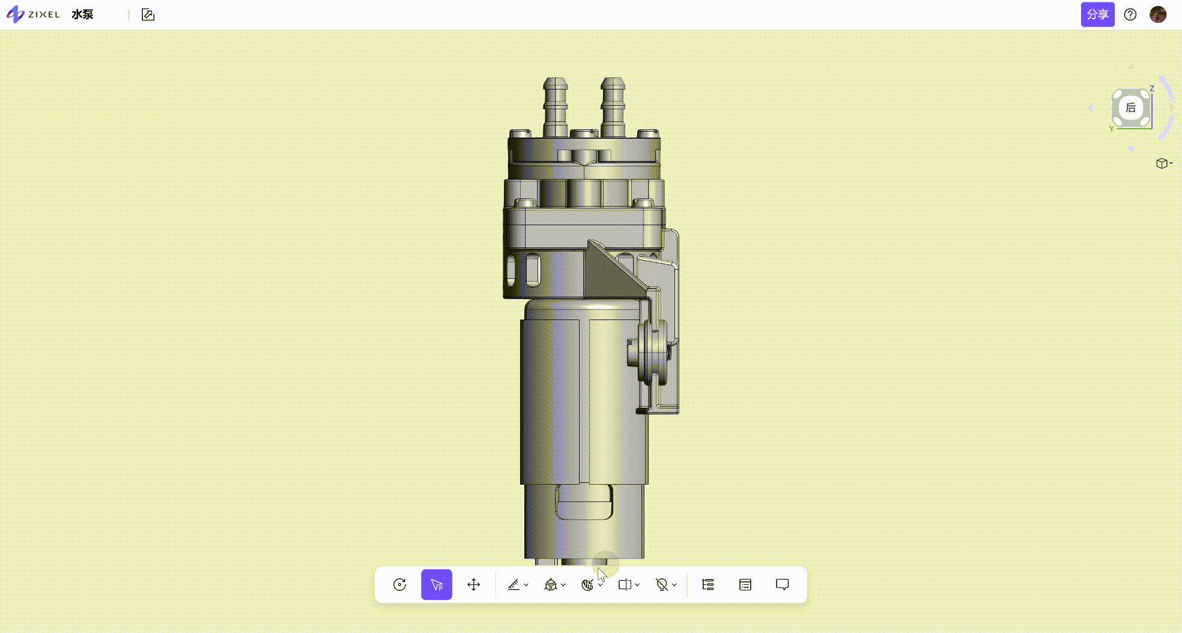Click the crossed-out lightbulb hide tool
Image resolution: width=1182 pixels, height=633 pixels.
tap(662, 584)
